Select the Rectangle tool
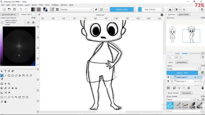The image size is (205, 115). tap(9, 76)
